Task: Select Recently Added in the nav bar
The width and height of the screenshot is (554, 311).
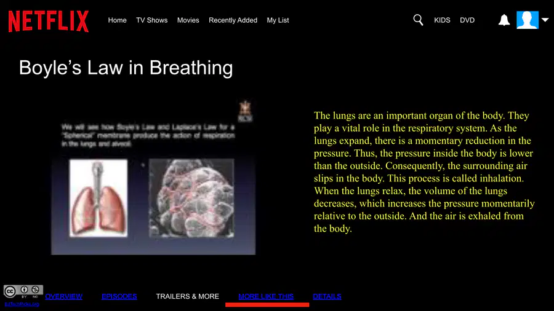Action: point(233,20)
